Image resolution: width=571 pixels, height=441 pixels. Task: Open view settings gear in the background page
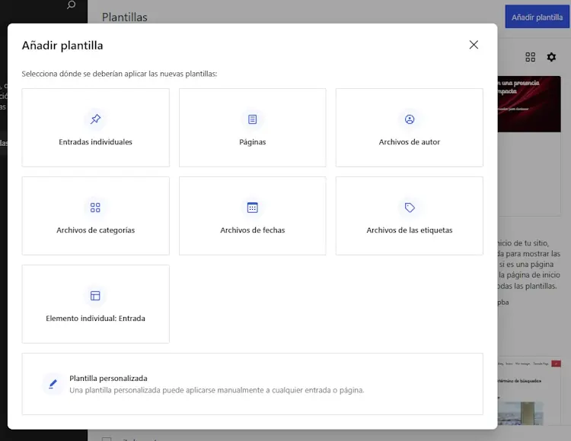[x=551, y=57]
